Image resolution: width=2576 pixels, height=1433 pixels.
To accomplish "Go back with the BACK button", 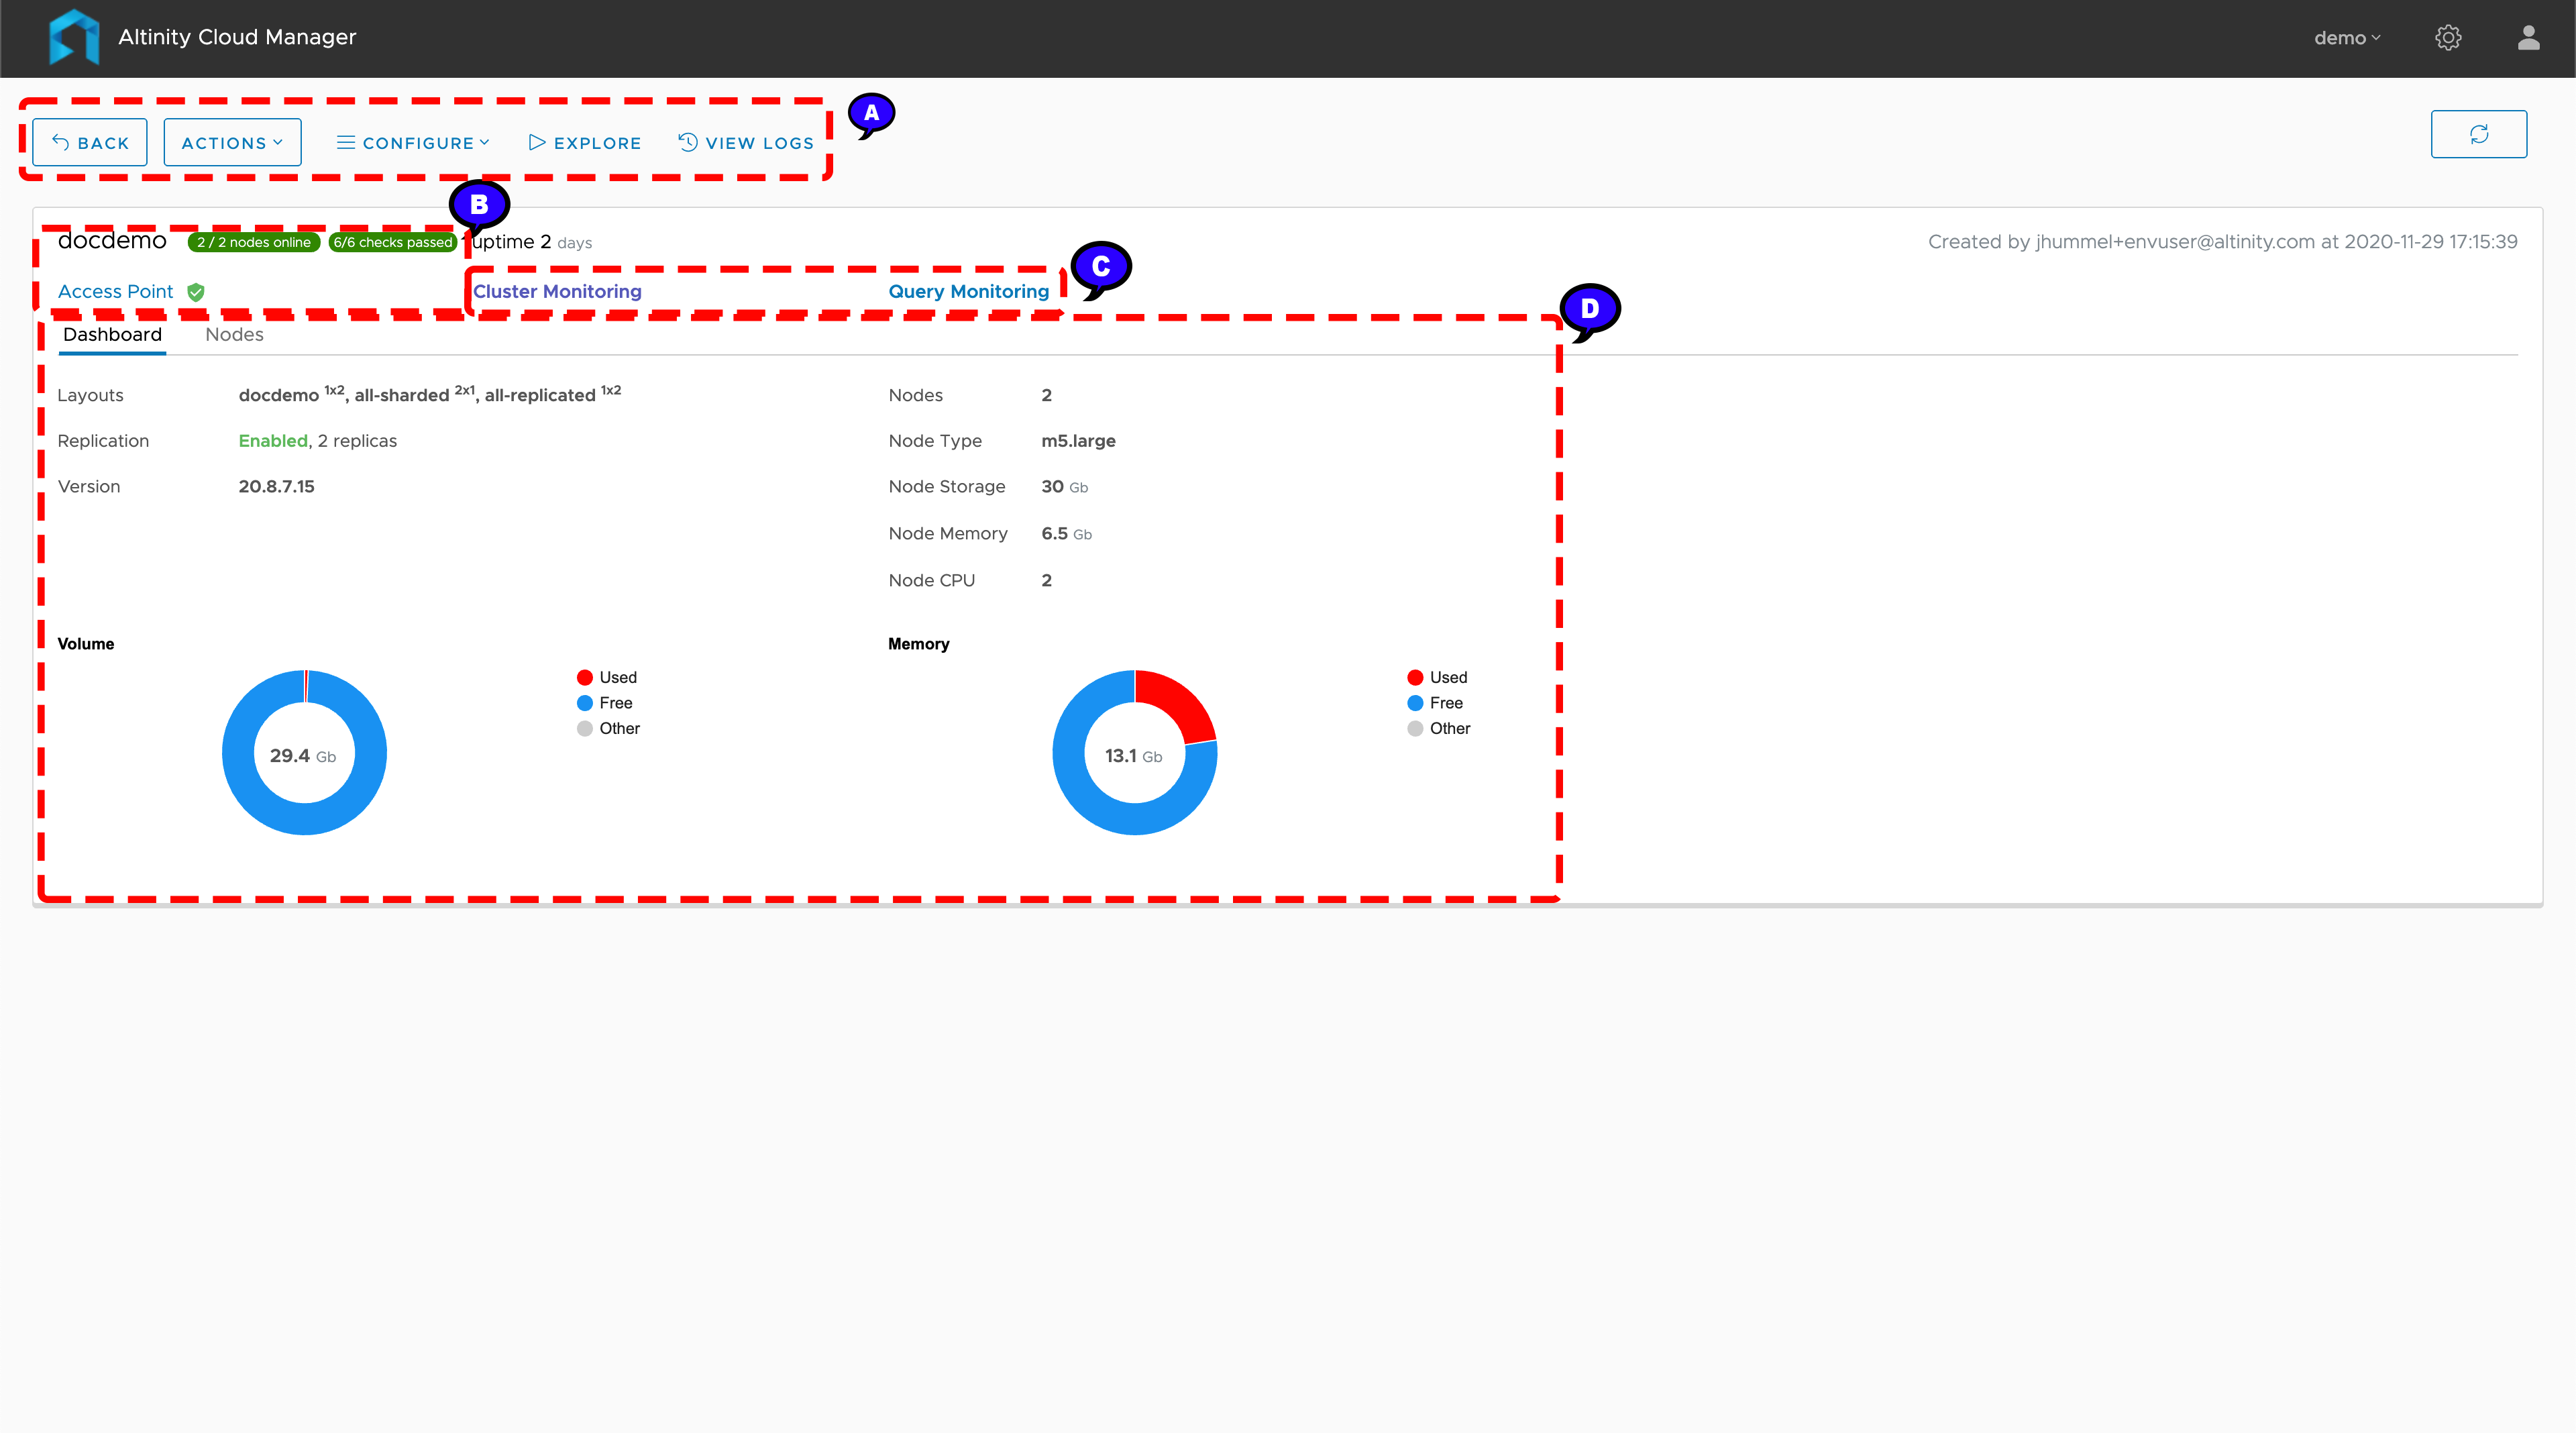I will tap(90, 142).
